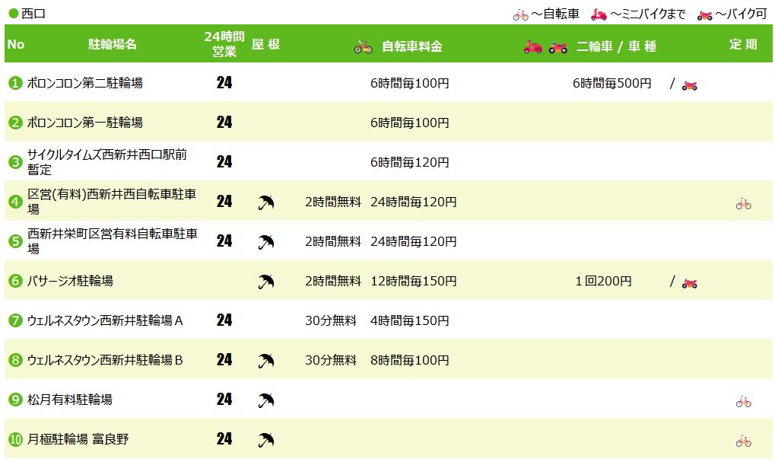Viewport: 775px width, 462px height.
Task: Select ウェルネスタウン西新井駐輪場A entry
Action: [x=105, y=320]
